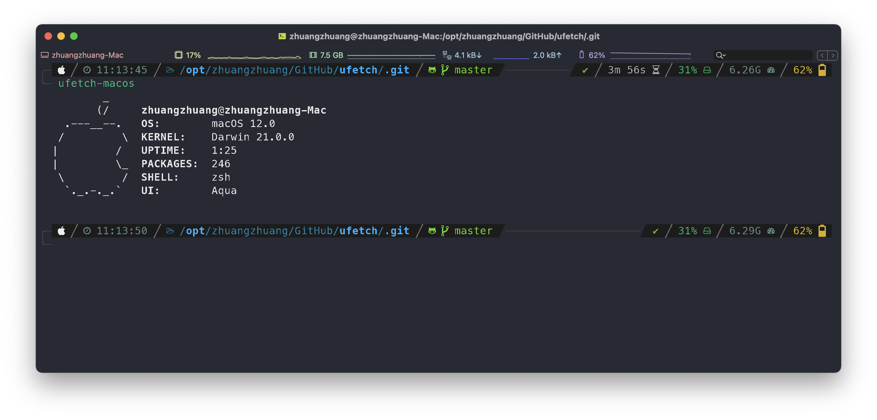Click '7.5 GB' memory reading

click(x=332, y=55)
